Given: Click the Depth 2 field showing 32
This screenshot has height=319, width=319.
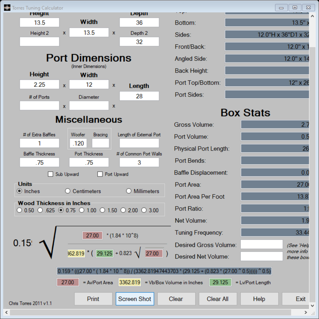Looking at the screenshot, I should coord(139,42).
